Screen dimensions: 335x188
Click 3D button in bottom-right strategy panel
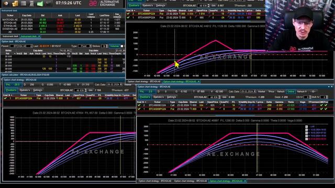coord(313,91)
